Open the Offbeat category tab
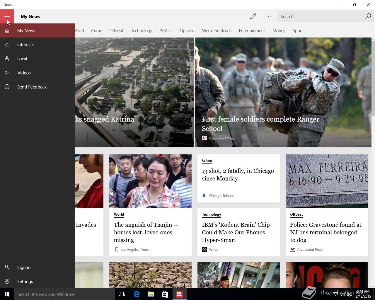 (116, 30)
